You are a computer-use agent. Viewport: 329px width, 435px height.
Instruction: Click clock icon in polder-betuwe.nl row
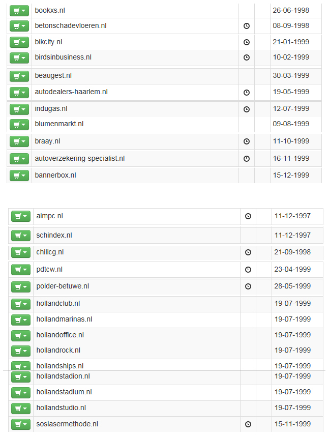(x=248, y=286)
